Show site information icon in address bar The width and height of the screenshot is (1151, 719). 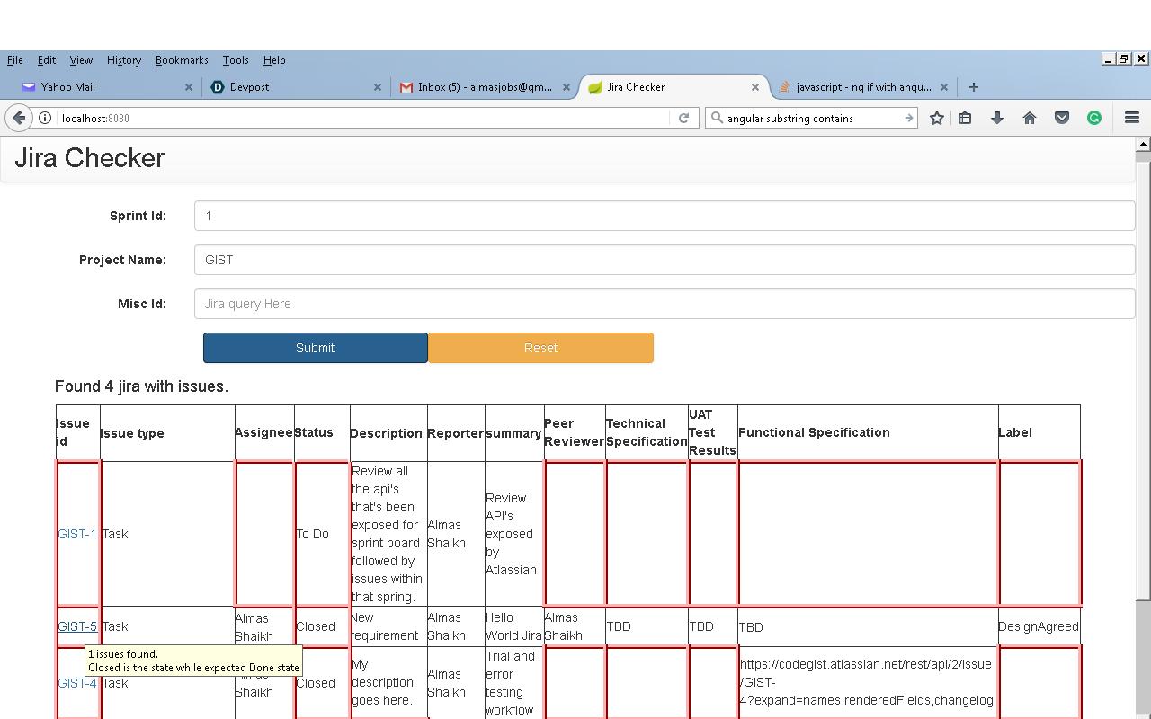tap(45, 118)
